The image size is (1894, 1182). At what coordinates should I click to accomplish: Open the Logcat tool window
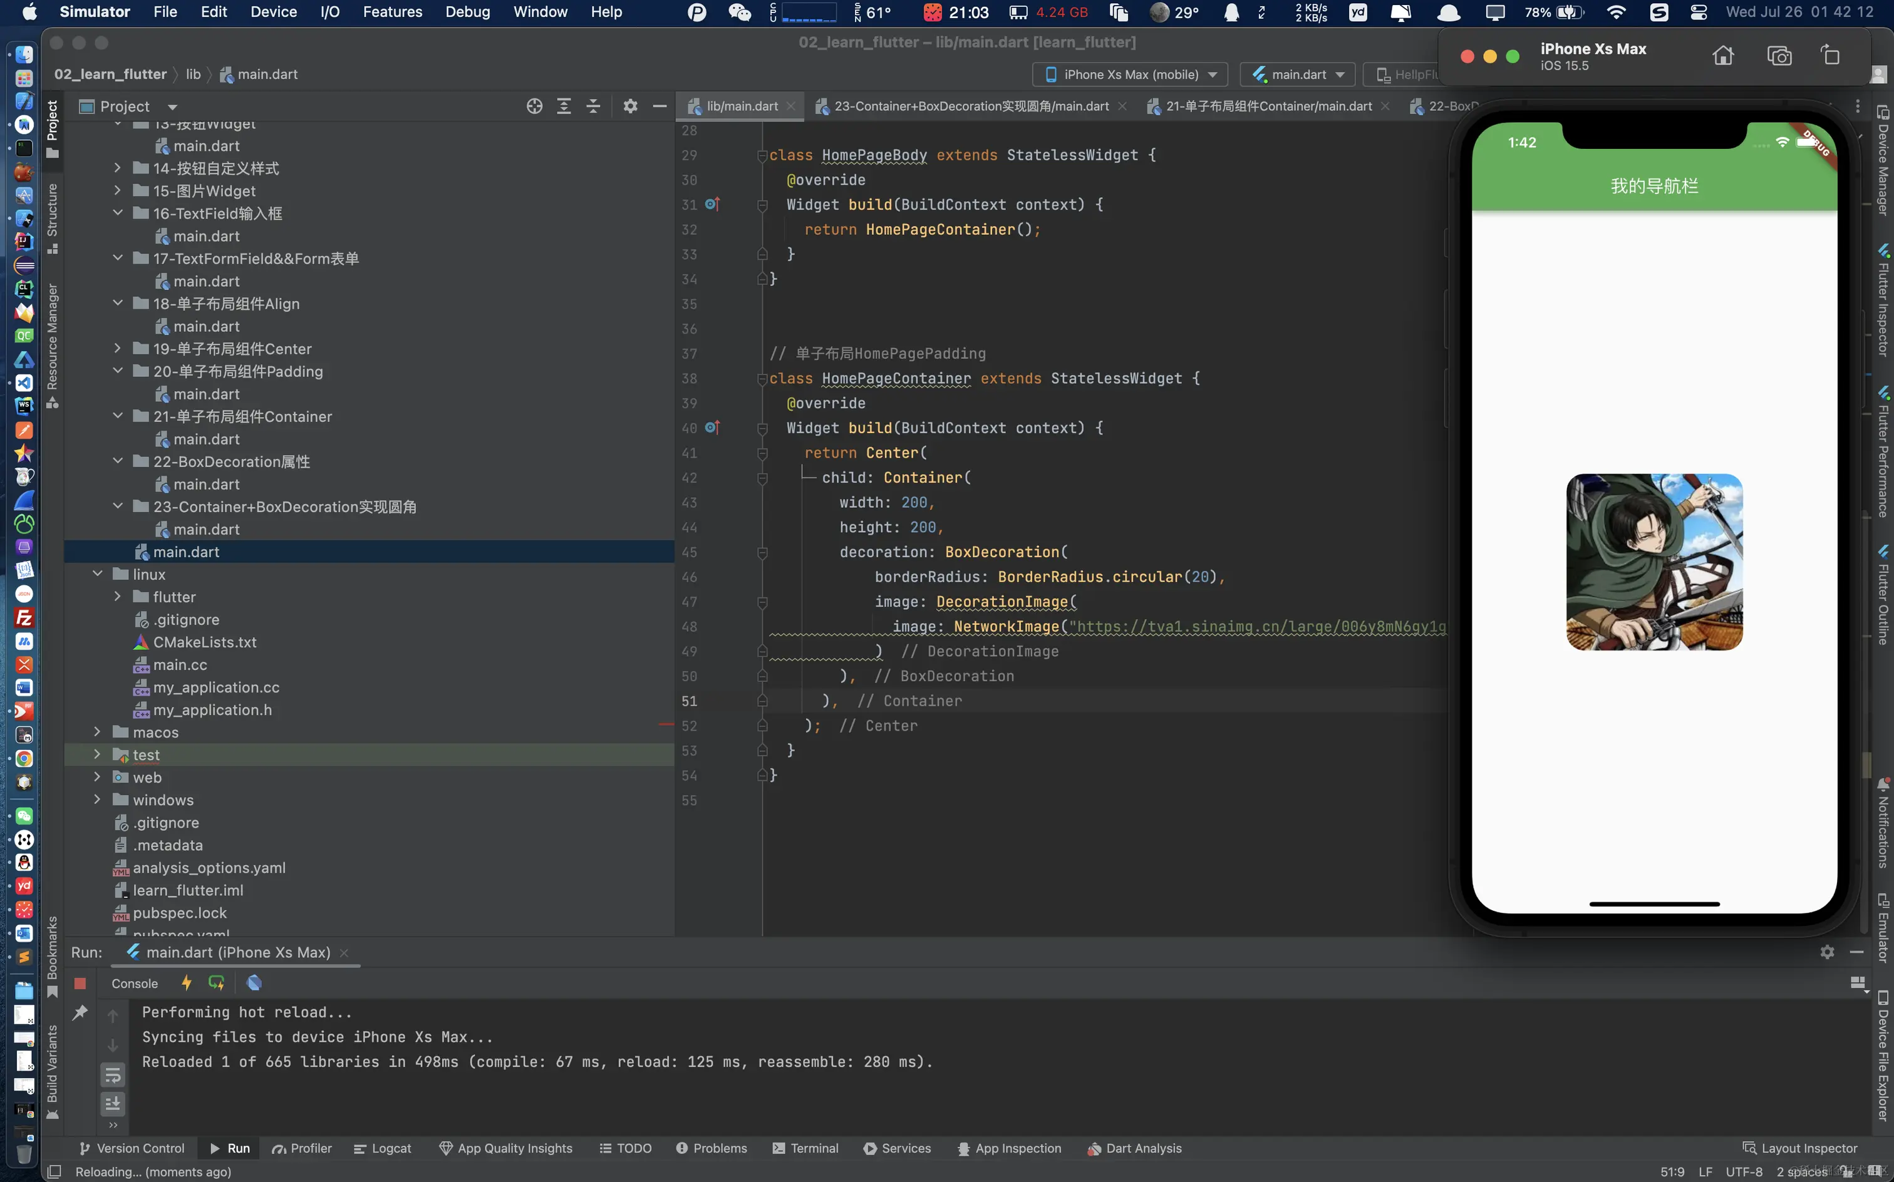[x=381, y=1148]
